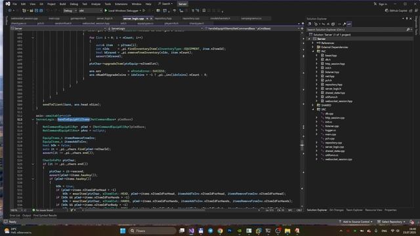Switch to Resource View panel tab
This screenshot has height=236, width=420.
373,210
